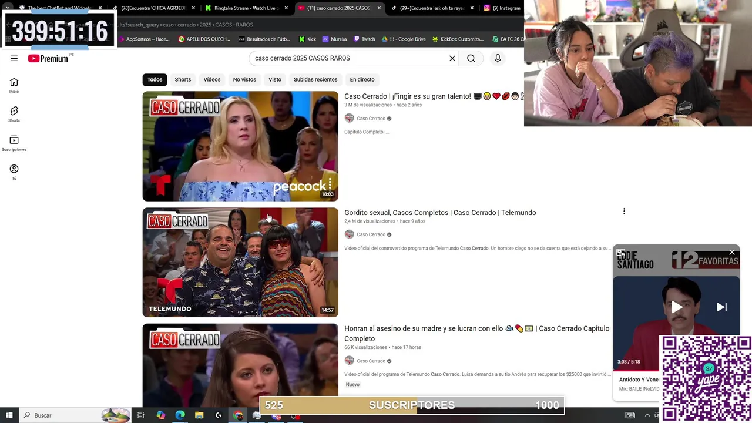Launch Microsoft Edge from the taskbar
Screen dimensions: 752x423
(180, 415)
